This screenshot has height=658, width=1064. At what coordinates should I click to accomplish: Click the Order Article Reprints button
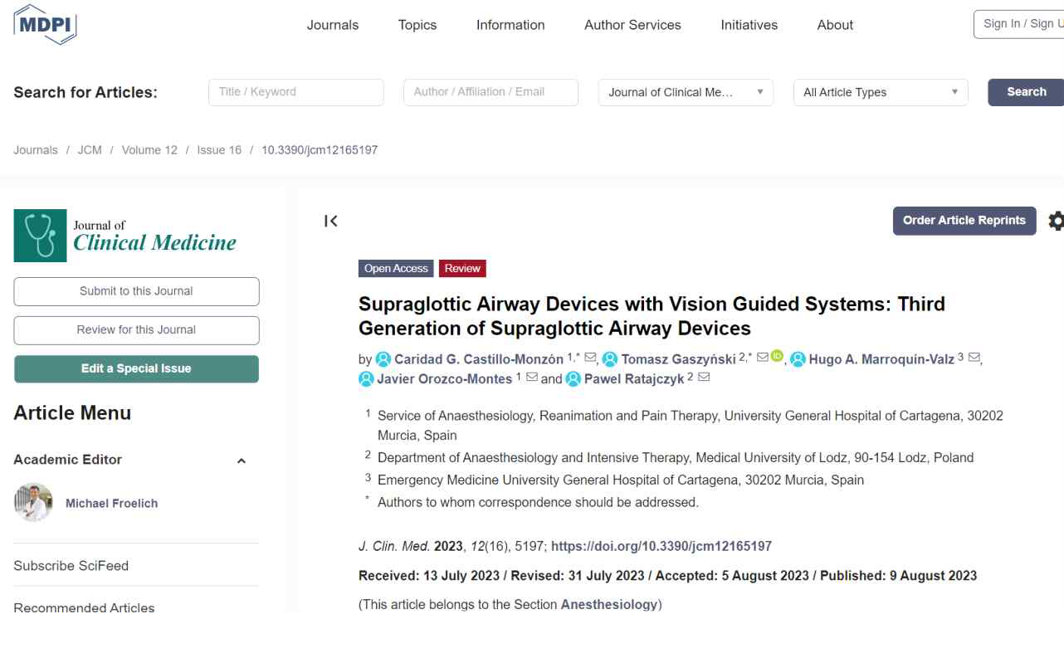tap(964, 221)
